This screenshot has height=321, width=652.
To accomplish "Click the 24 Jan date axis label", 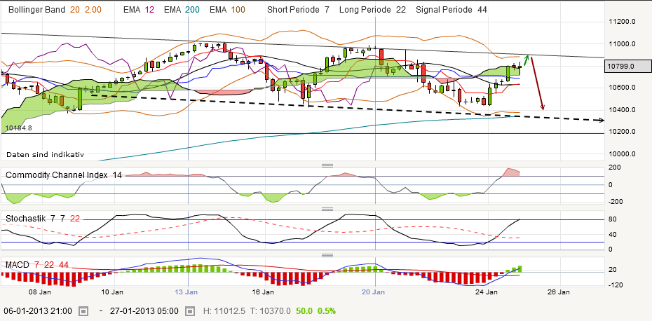I will tap(487, 292).
